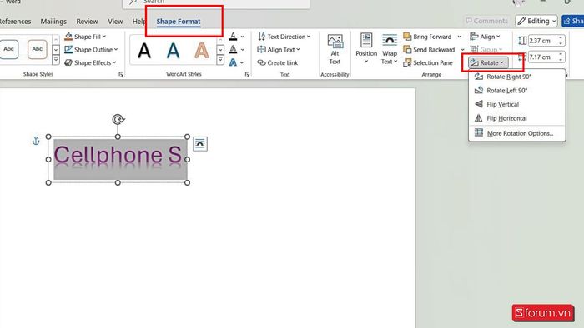Apply the black WordArt style A
Screen dimensions: 584x328
144,51
